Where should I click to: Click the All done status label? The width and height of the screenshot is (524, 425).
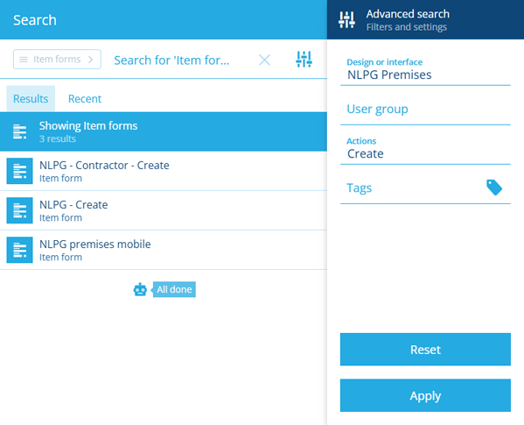tap(174, 289)
